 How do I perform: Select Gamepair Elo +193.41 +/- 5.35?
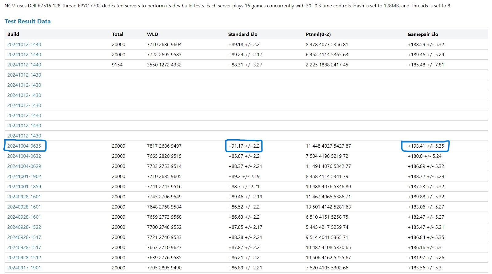click(x=426, y=146)
